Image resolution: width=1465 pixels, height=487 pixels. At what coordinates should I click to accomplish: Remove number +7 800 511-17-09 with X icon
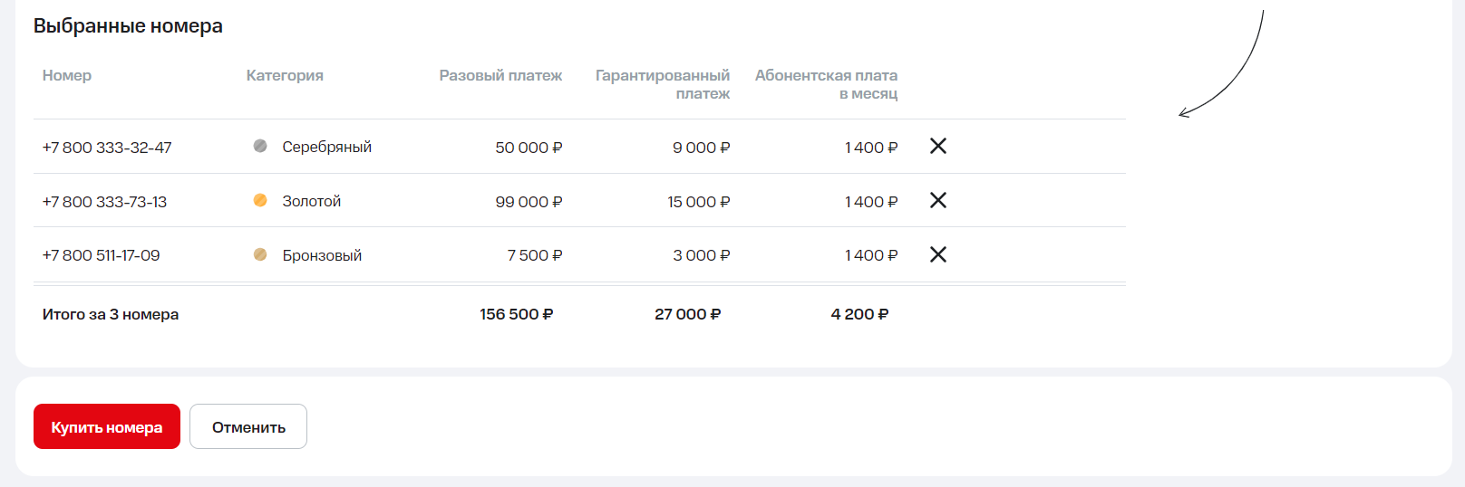tap(938, 254)
